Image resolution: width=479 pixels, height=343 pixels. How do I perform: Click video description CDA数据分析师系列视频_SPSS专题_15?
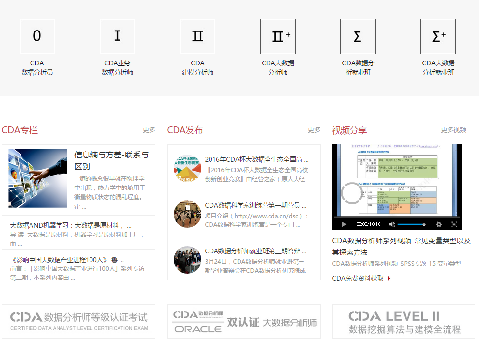pyautogui.click(x=396, y=263)
